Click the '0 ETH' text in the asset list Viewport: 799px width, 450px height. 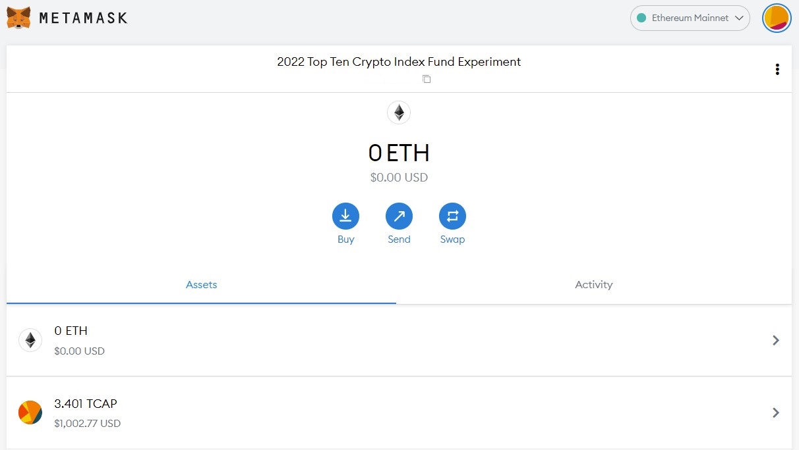pos(71,331)
